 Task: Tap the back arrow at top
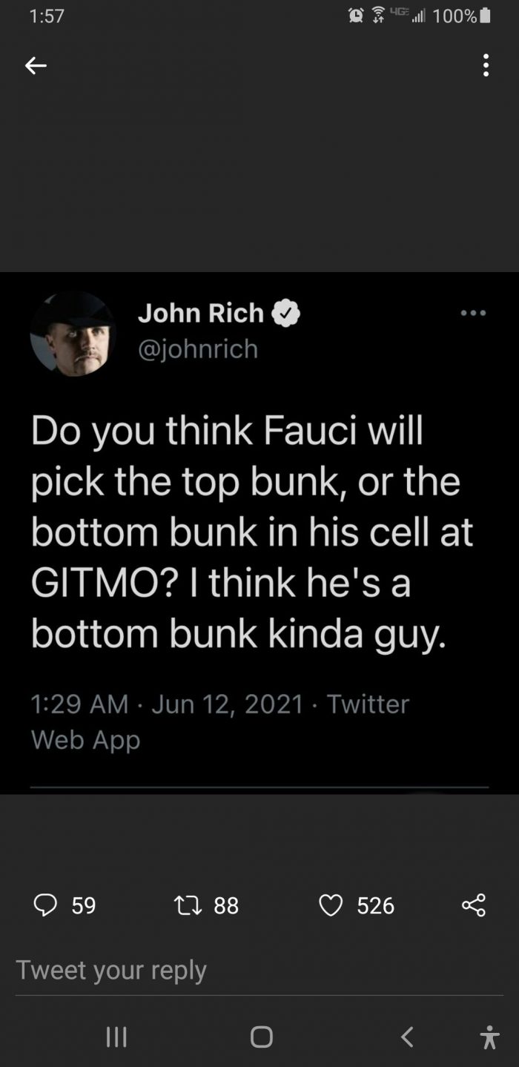pos(36,66)
